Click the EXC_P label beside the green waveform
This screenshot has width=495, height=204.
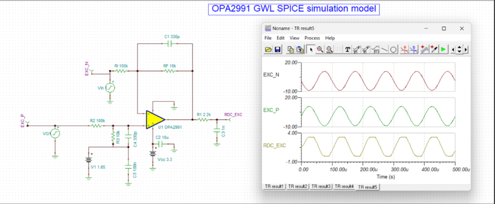pos(271,110)
